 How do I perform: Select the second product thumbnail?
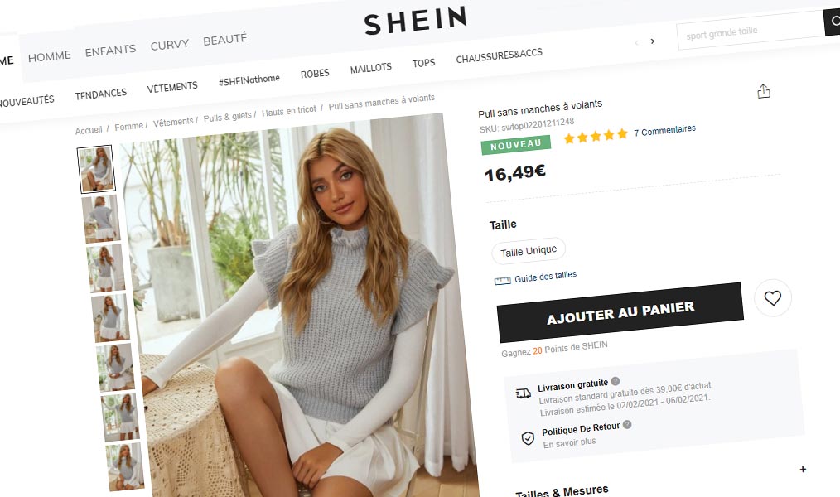click(101, 219)
